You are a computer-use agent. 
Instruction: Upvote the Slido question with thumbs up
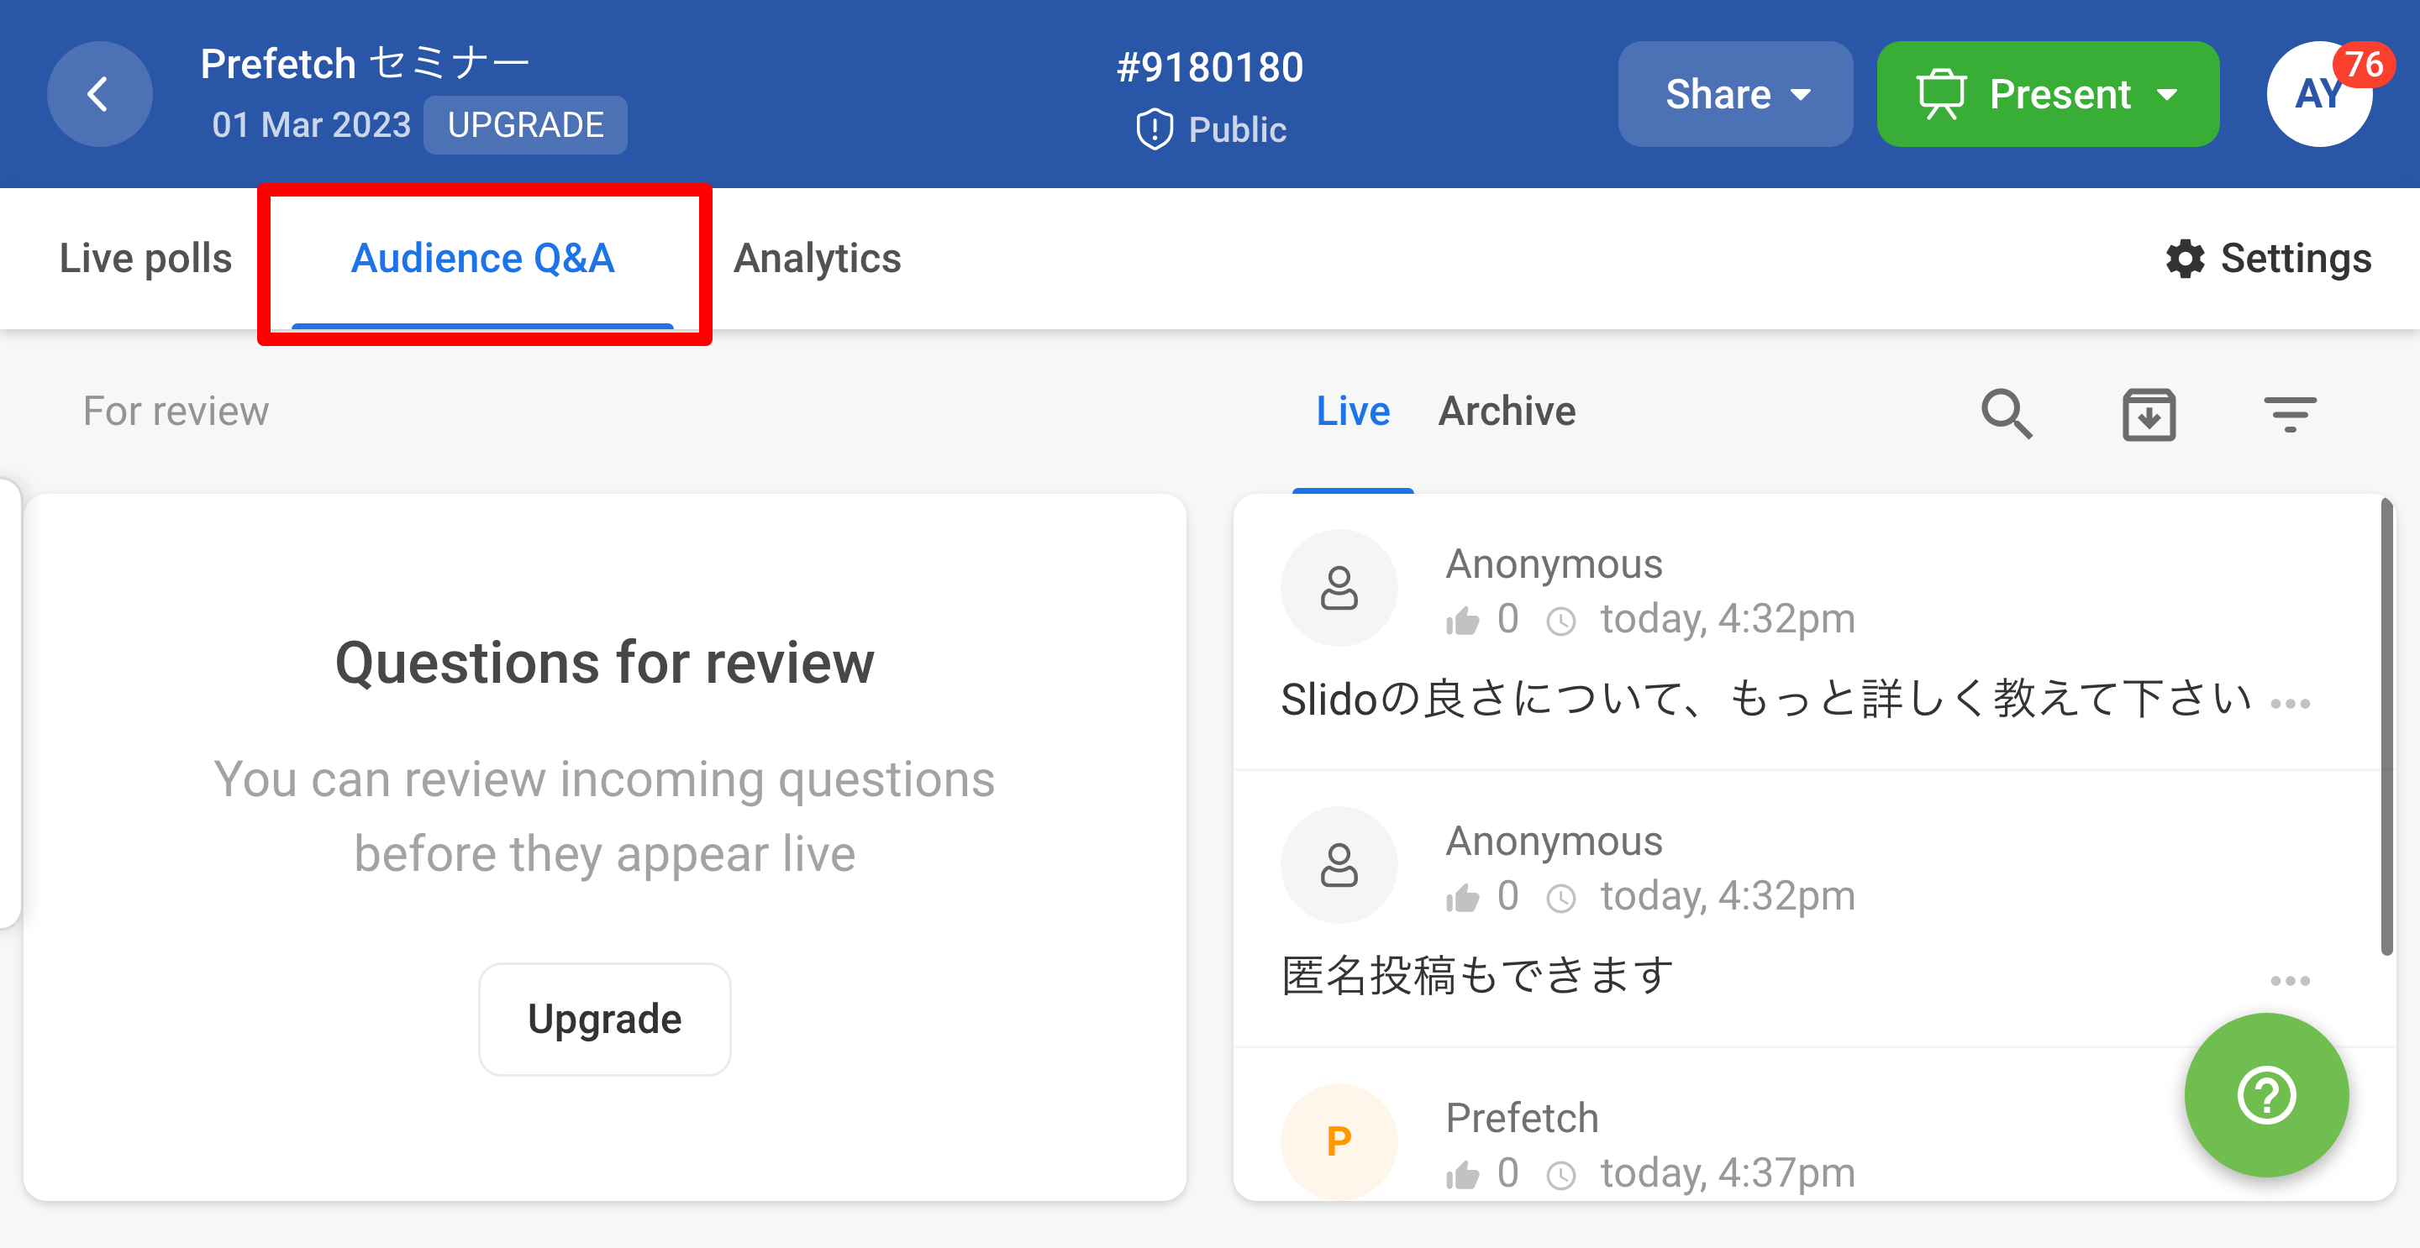pos(1463,621)
